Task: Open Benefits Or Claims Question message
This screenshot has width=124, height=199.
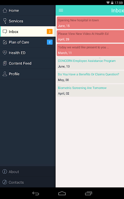Action: pyautogui.click(x=90, y=77)
